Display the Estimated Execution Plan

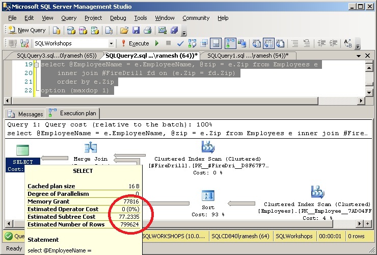pyautogui.click(x=192, y=43)
